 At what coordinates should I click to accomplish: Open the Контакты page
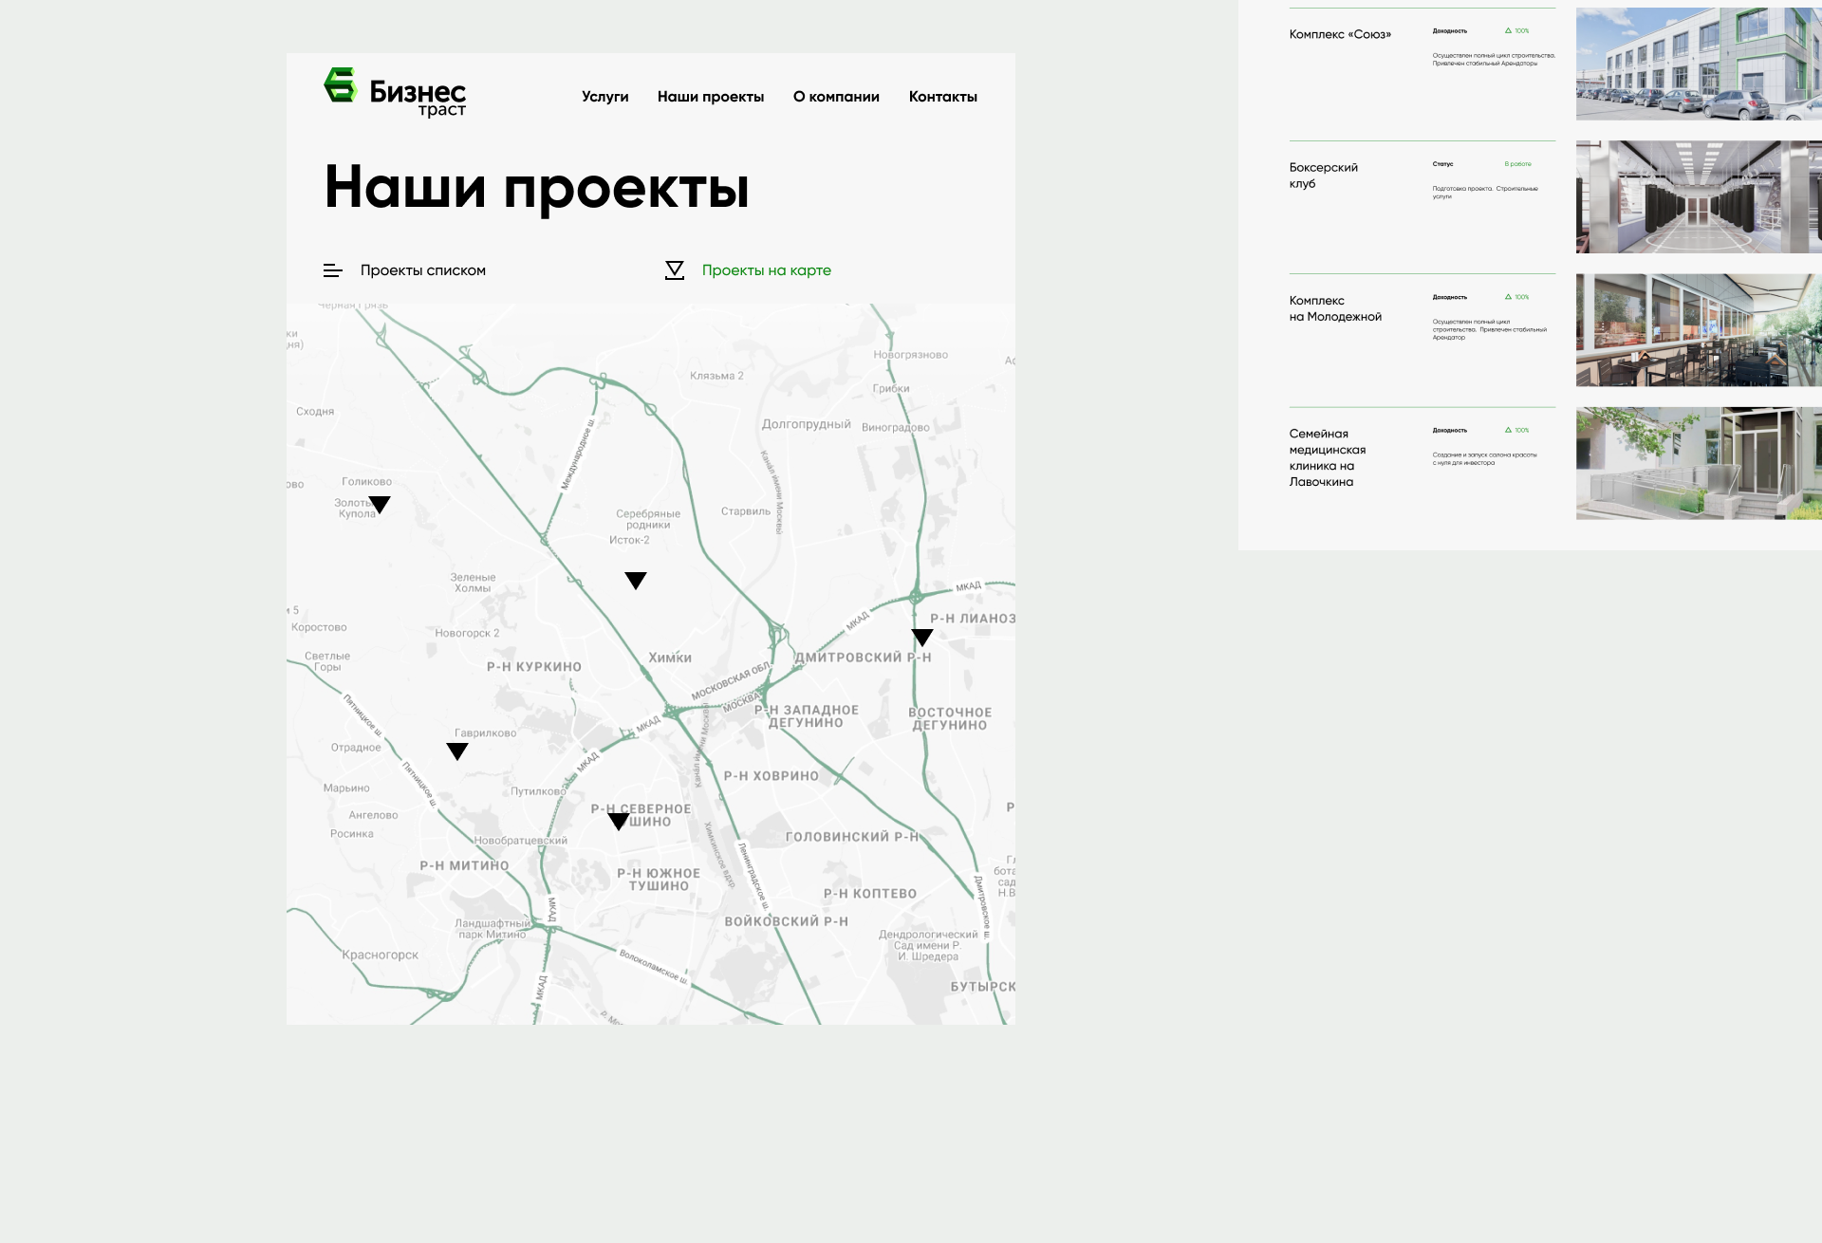coord(942,97)
